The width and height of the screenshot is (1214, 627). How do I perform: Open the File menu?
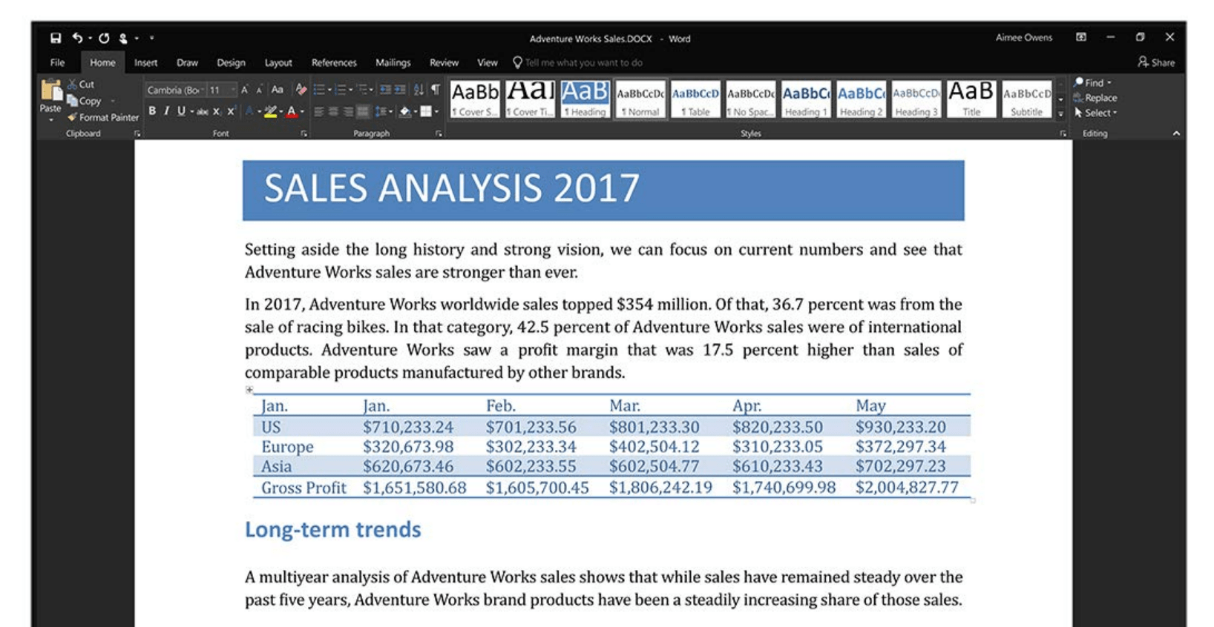click(x=57, y=63)
